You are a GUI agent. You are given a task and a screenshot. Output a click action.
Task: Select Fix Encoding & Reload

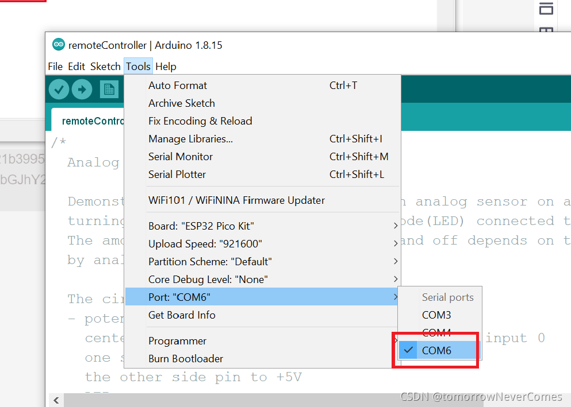point(262,121)
